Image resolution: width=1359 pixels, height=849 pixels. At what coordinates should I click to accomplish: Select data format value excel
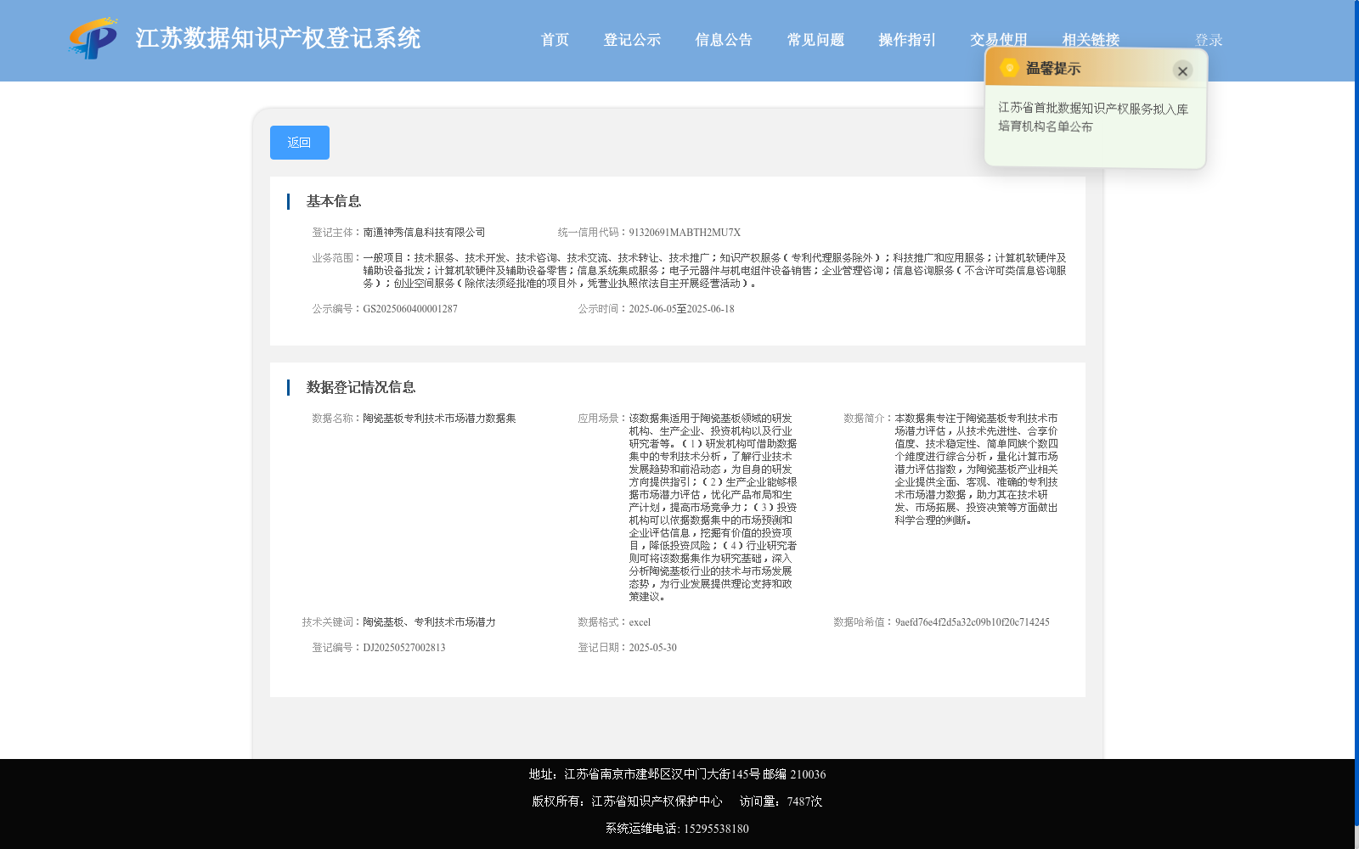tap(640, 622)
